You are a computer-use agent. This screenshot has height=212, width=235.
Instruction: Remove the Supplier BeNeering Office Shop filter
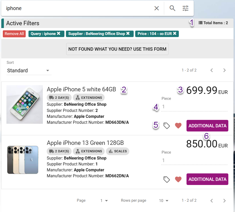click(x=128, y=34)
